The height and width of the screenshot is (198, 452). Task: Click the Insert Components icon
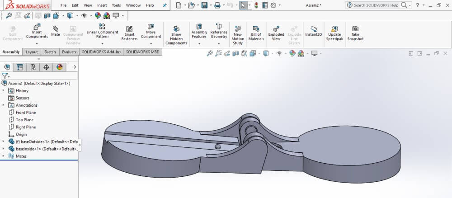[x=37, y=27]
